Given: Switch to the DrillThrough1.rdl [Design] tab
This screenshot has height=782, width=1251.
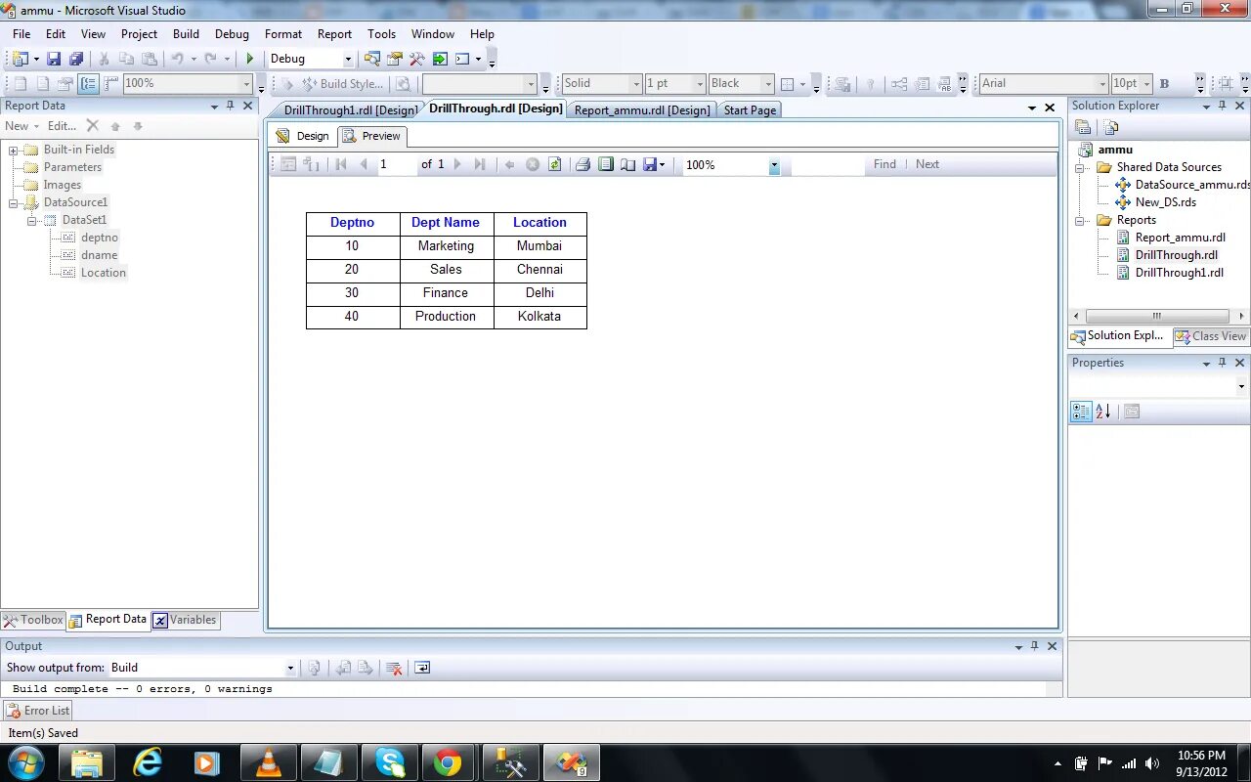Looking at the screenshot, I should pos(350,110).
